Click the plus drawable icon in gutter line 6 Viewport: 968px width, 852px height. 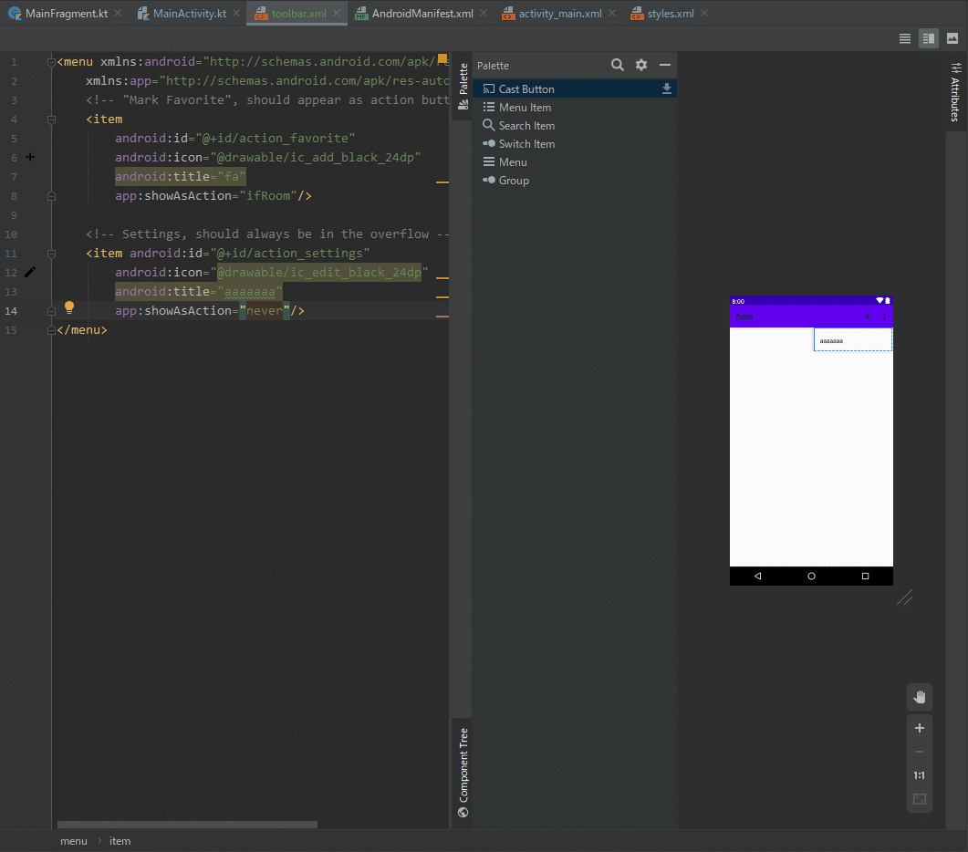click(30, 157)
